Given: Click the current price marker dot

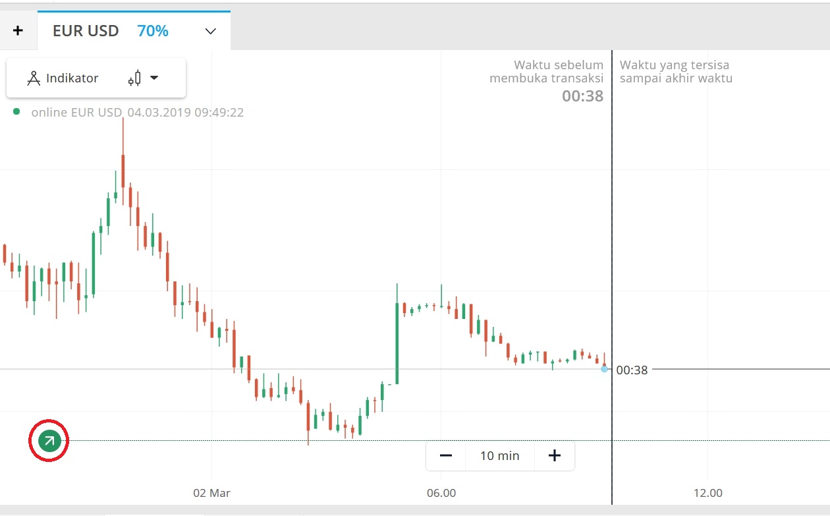Looking at the screenshot, I should click(x=604, y=369).
